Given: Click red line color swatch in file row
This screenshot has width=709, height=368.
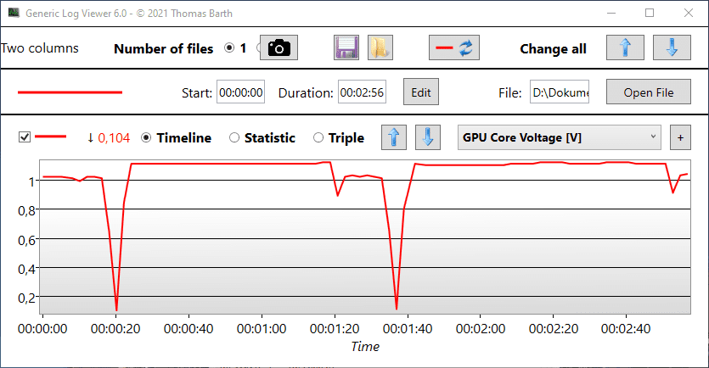Looking at the screenshot, I should tap(70, 92).
